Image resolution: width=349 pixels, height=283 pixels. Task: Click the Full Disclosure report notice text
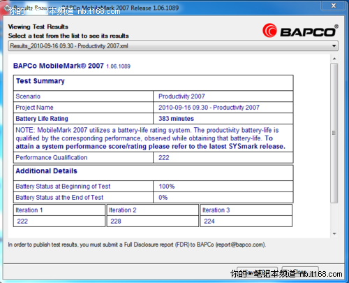pos(137,245)
